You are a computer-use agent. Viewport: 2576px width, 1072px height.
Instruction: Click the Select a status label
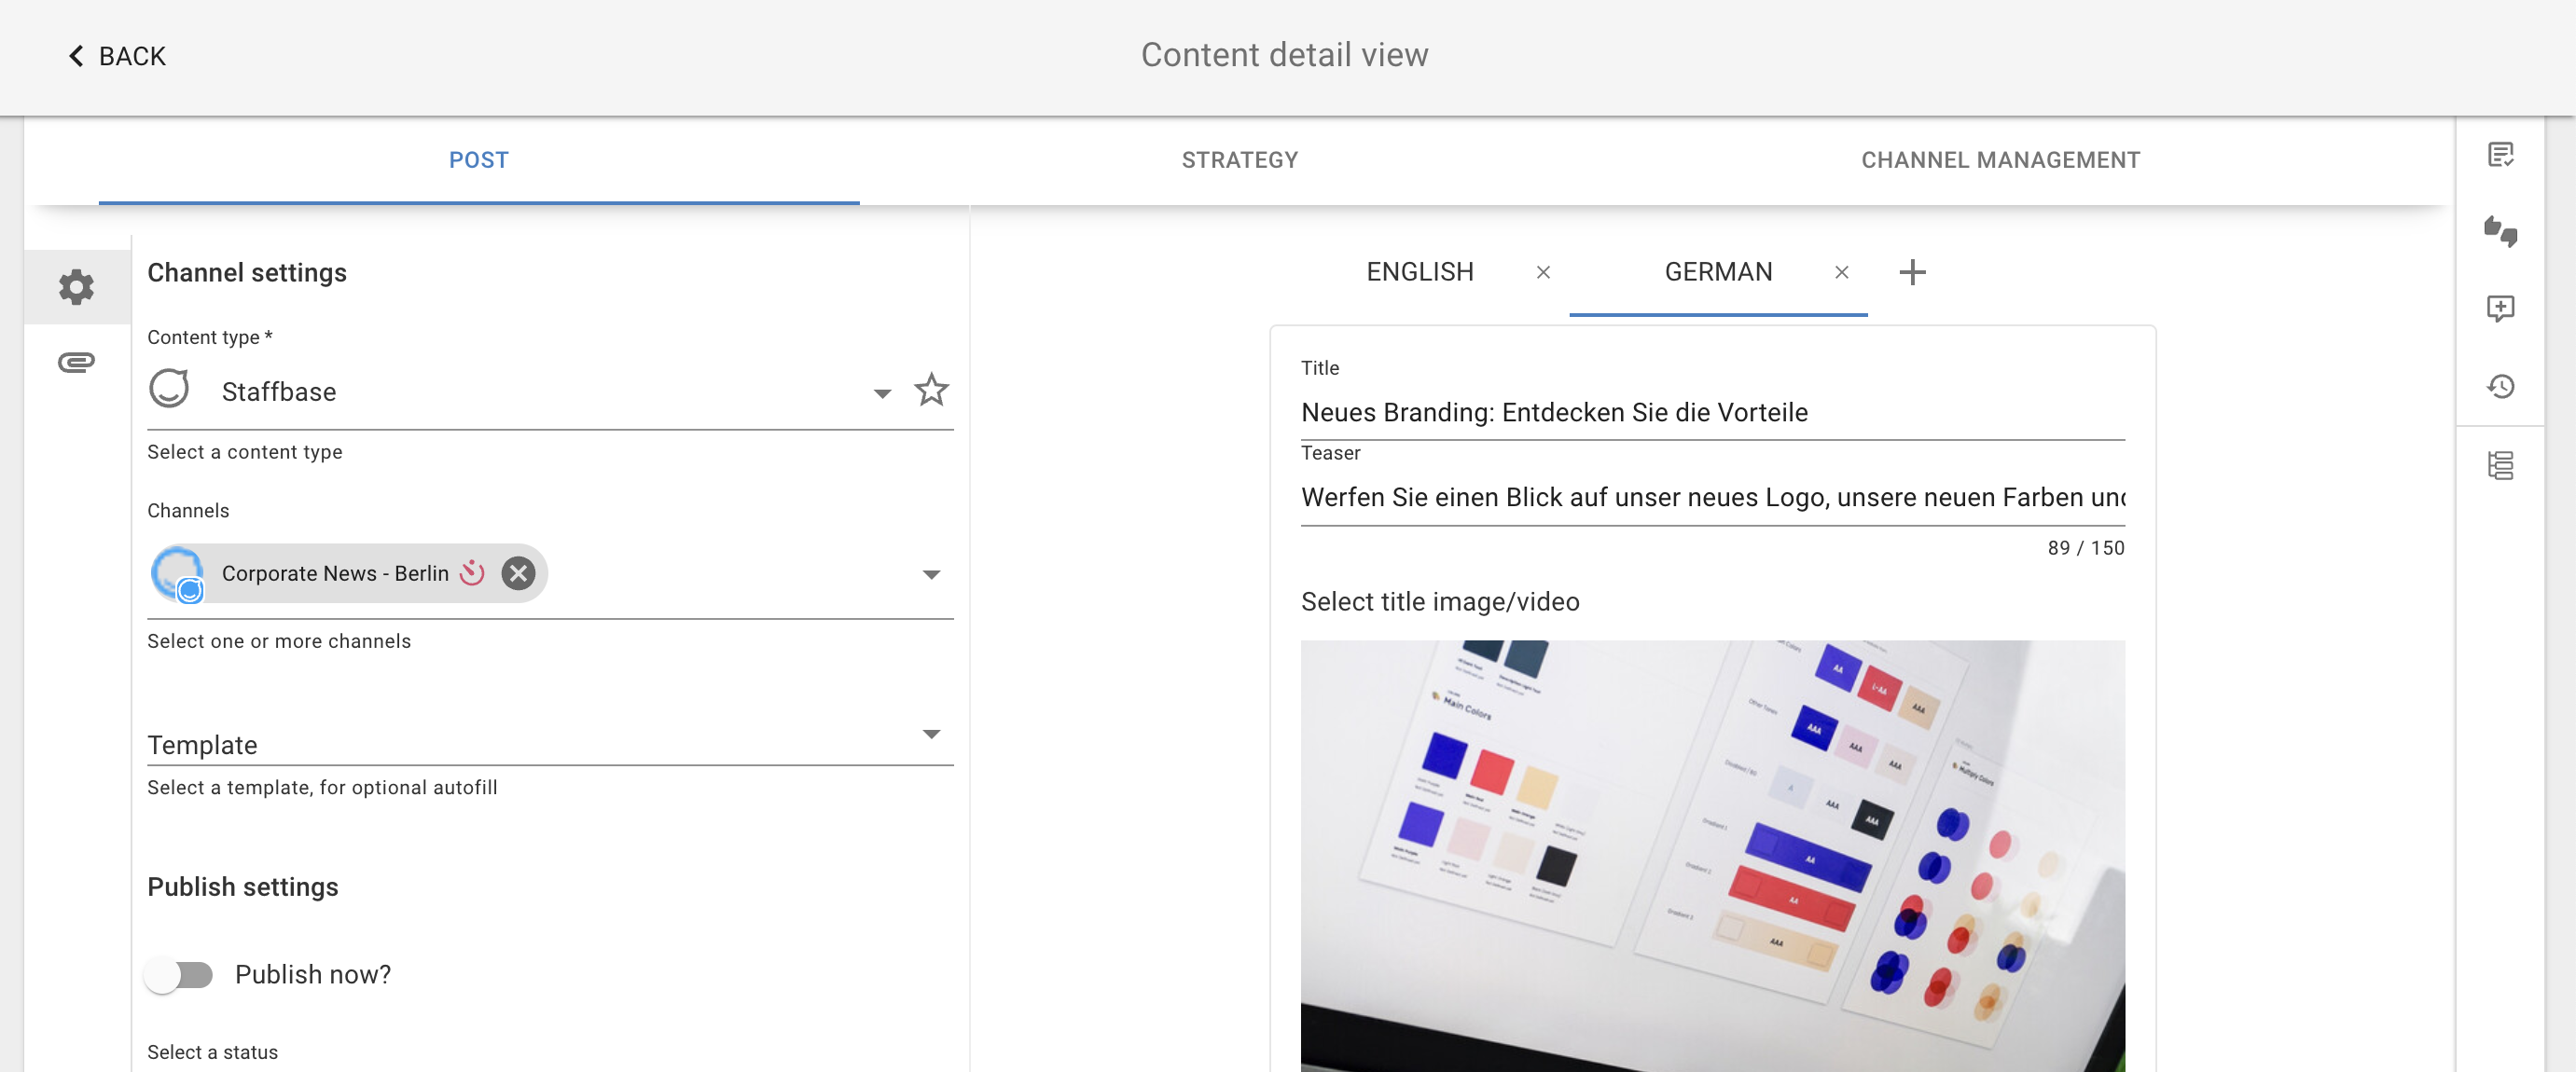tap(213, 1052)
